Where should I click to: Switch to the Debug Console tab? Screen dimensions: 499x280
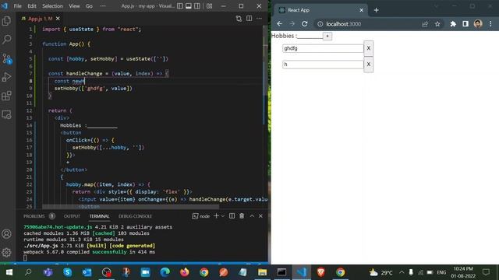click(135, 216)
